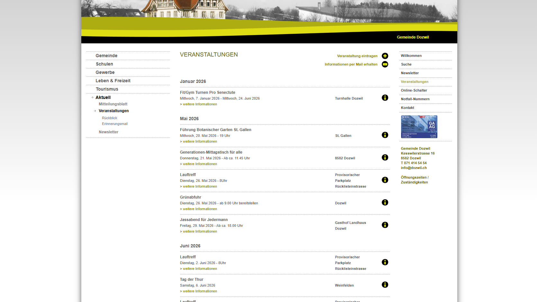Open info icon for Fit/Gym Turnen event
Image resolution: width=537 pixels, height=302 pixels.
[385, 98]
